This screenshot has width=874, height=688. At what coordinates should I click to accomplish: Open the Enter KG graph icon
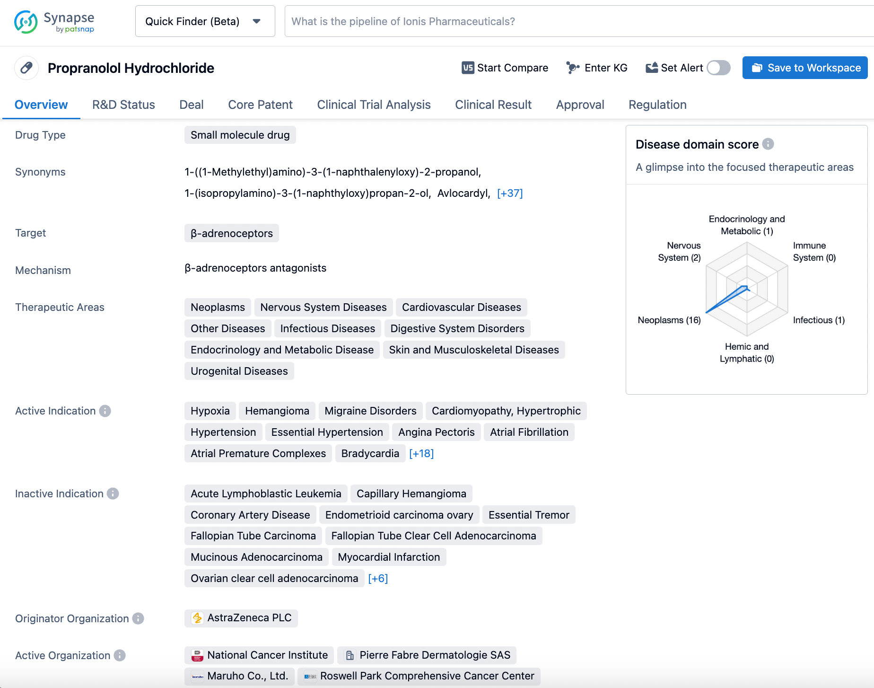point(572,68)
